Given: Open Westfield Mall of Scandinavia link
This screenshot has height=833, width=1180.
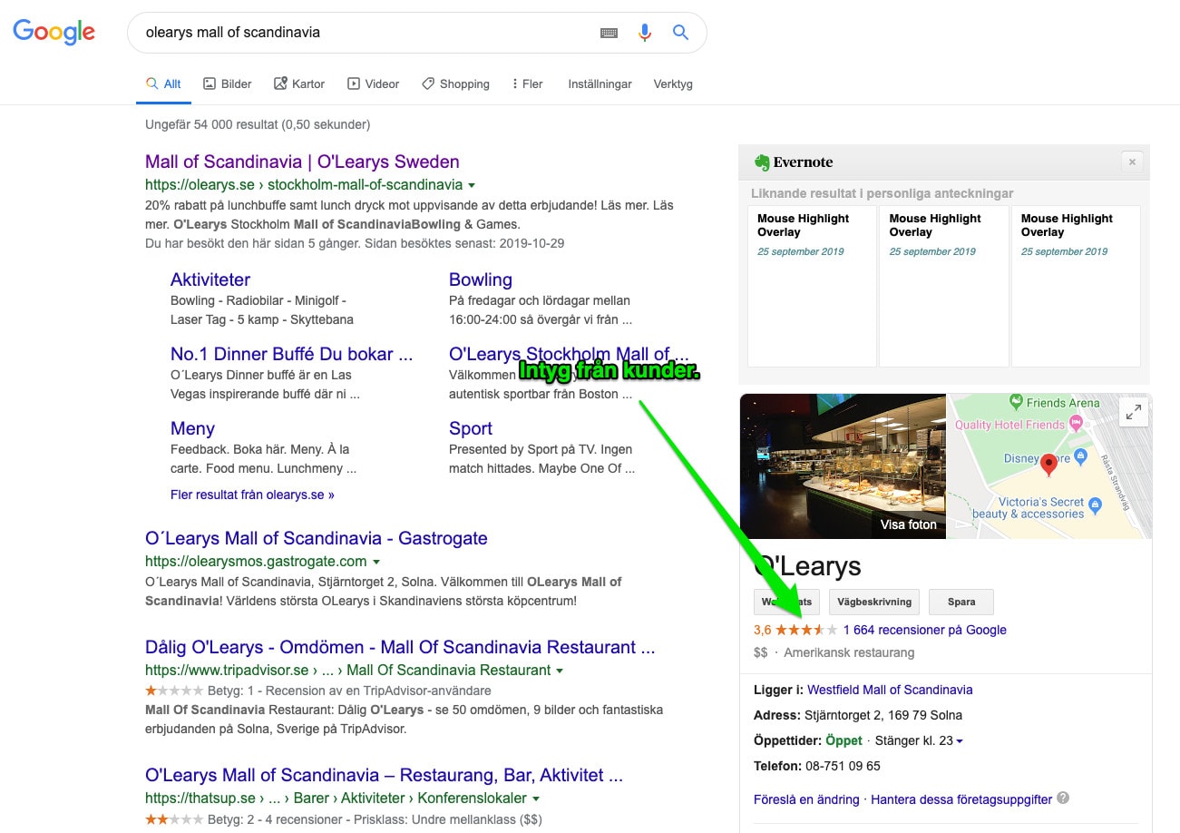Looking at the screenshot, I should pos(890,690).
